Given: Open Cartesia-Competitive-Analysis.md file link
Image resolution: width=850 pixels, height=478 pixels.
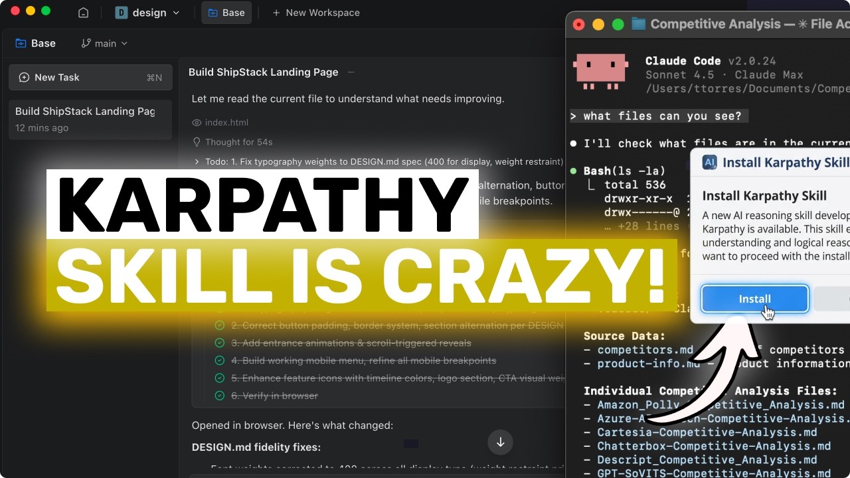Looking at the screenshot, I should [x=707, y=432].
